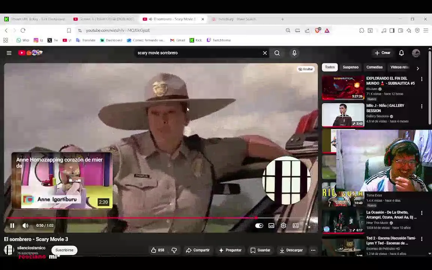Search by voice with the microphone

coord(294,53)
